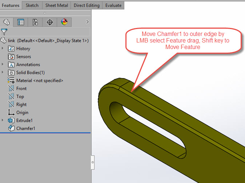This screenshot has height=183, width=245.
Task: Expand the History node
Action: [3, 48]
